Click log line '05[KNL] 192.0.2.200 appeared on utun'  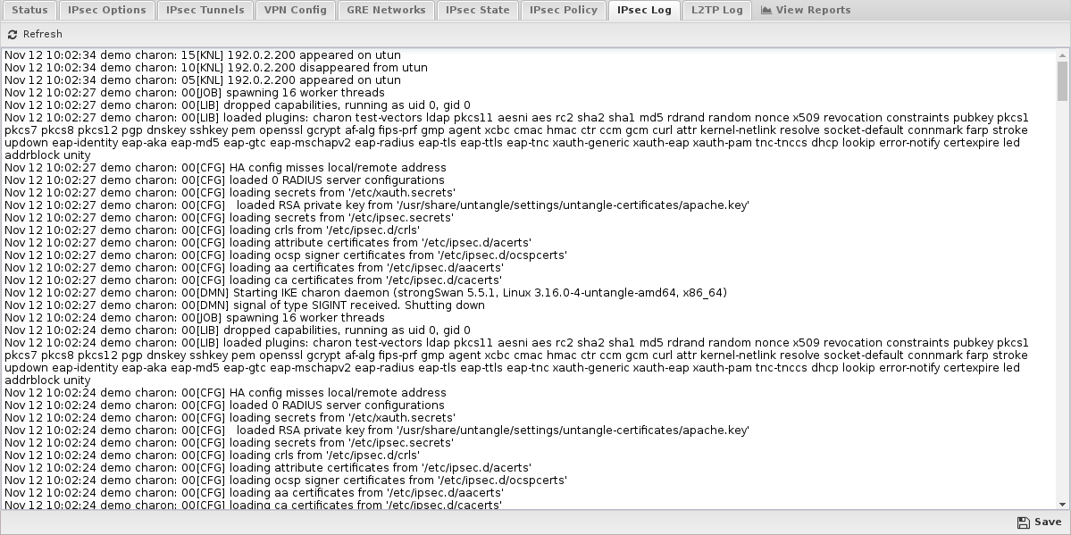pos(203,80)
